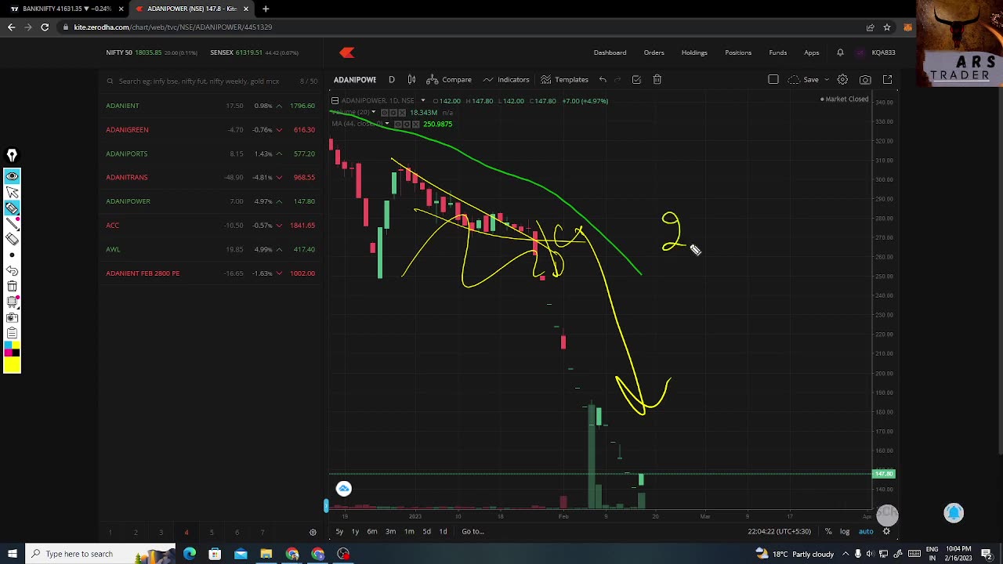
Task: Open the Dashboard menu
Action: 610,52
